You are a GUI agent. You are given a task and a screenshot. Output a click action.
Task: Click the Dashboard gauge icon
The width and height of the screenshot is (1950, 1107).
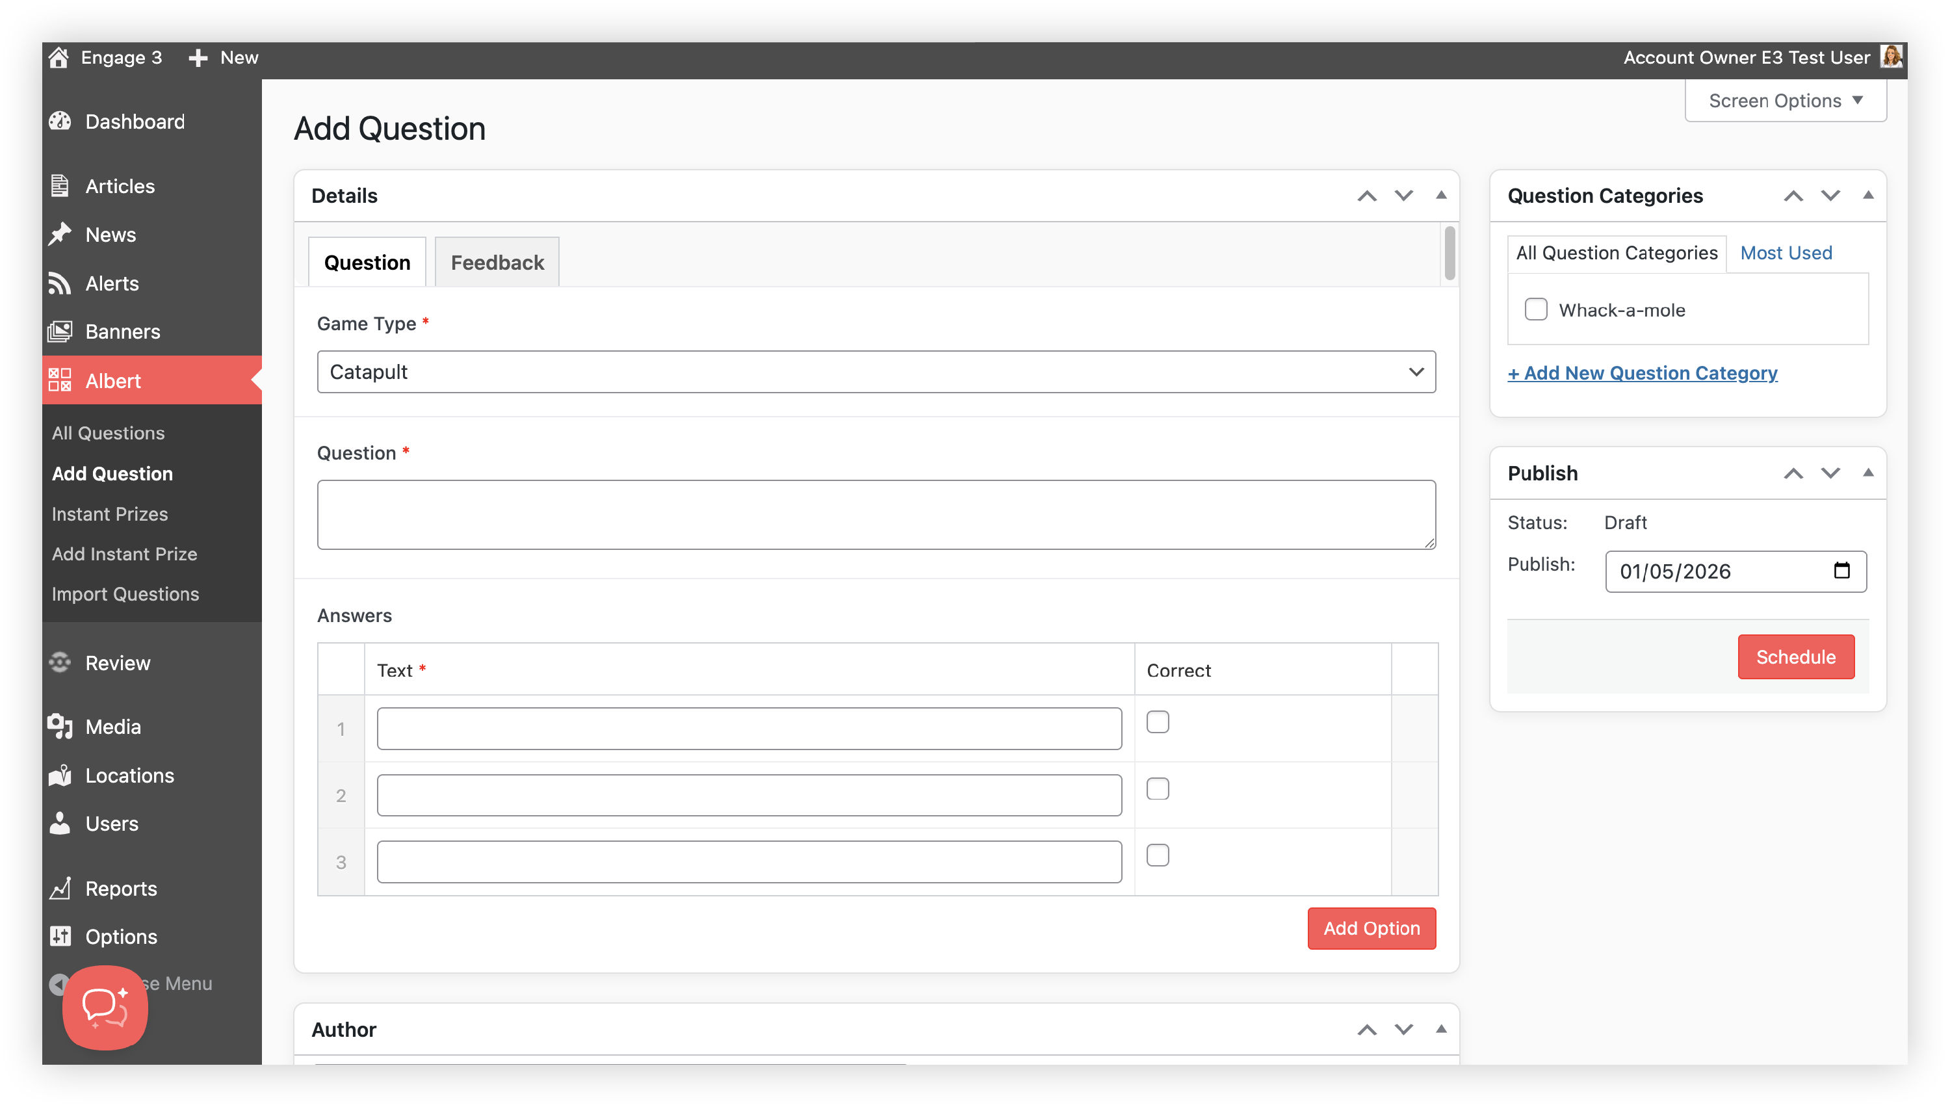[x=60, y=122]
